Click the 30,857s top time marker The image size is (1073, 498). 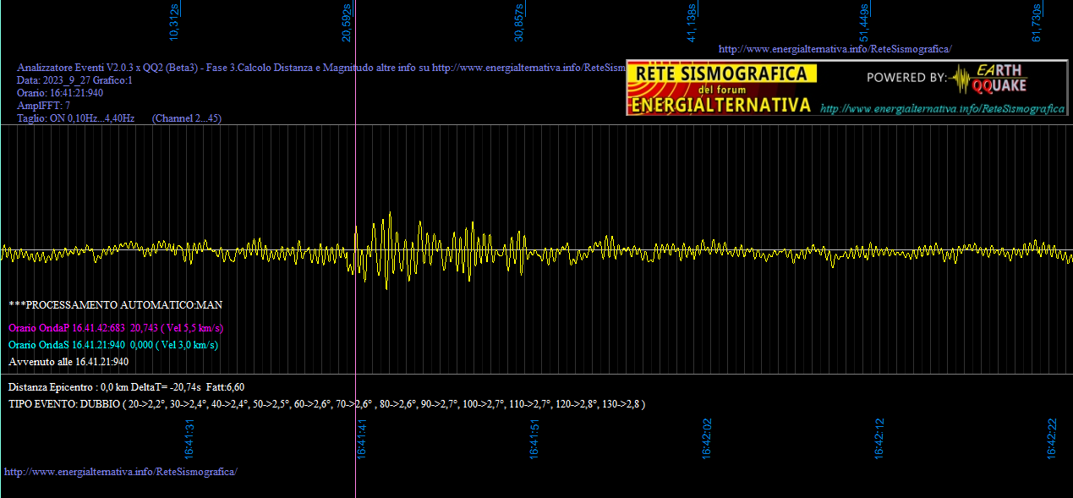point(519,22)
